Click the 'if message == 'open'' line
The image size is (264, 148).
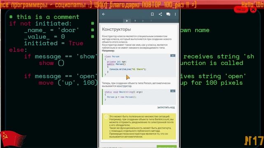point(61,76)
